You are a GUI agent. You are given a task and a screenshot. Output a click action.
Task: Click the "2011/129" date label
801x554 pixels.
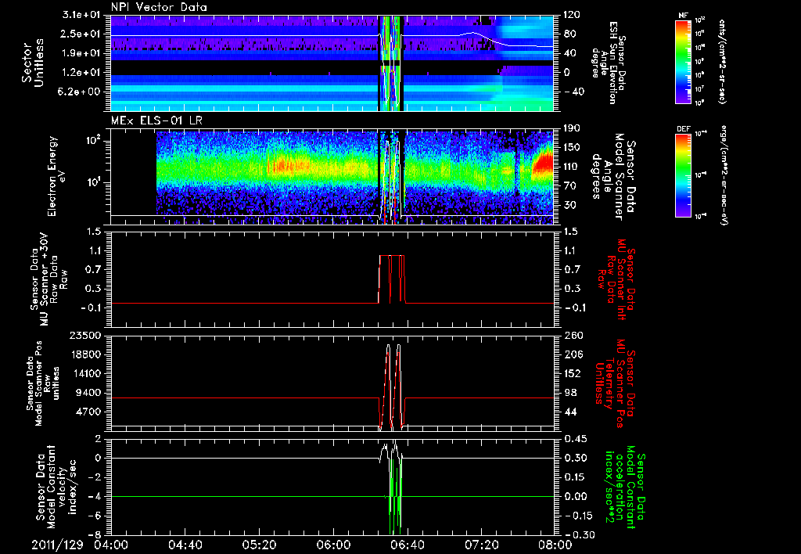(57, 545)
